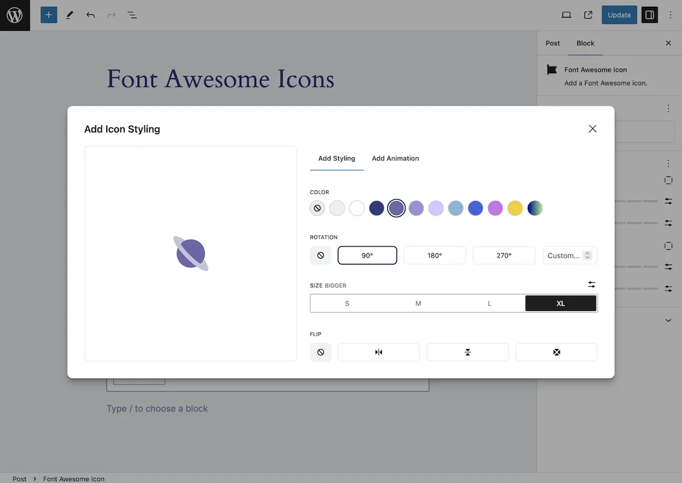682x483 pixels.
Task: Open the block inserter plus button
Action: [49, 15]
